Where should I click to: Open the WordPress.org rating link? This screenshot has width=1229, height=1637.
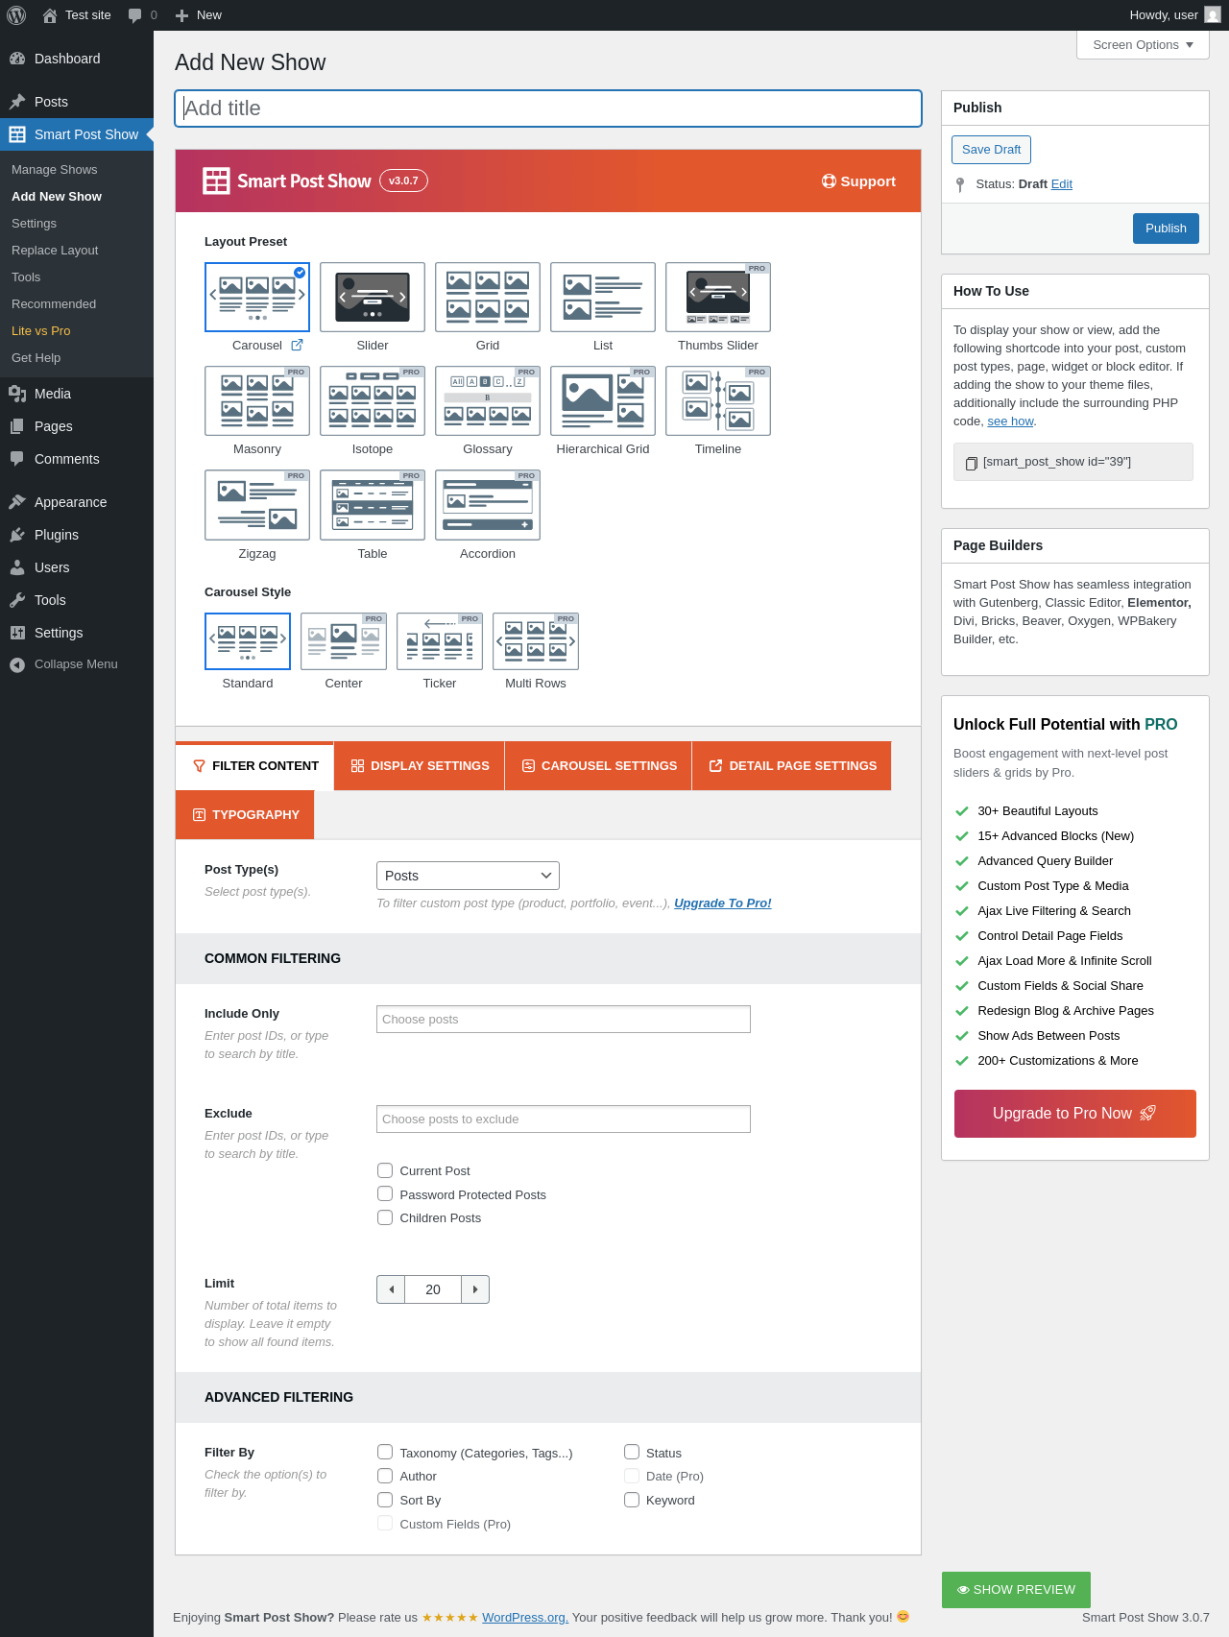tap(525, 1618)
